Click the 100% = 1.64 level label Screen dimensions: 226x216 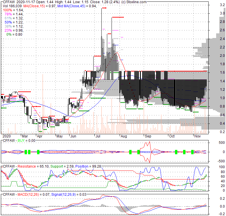coord(13,10)
